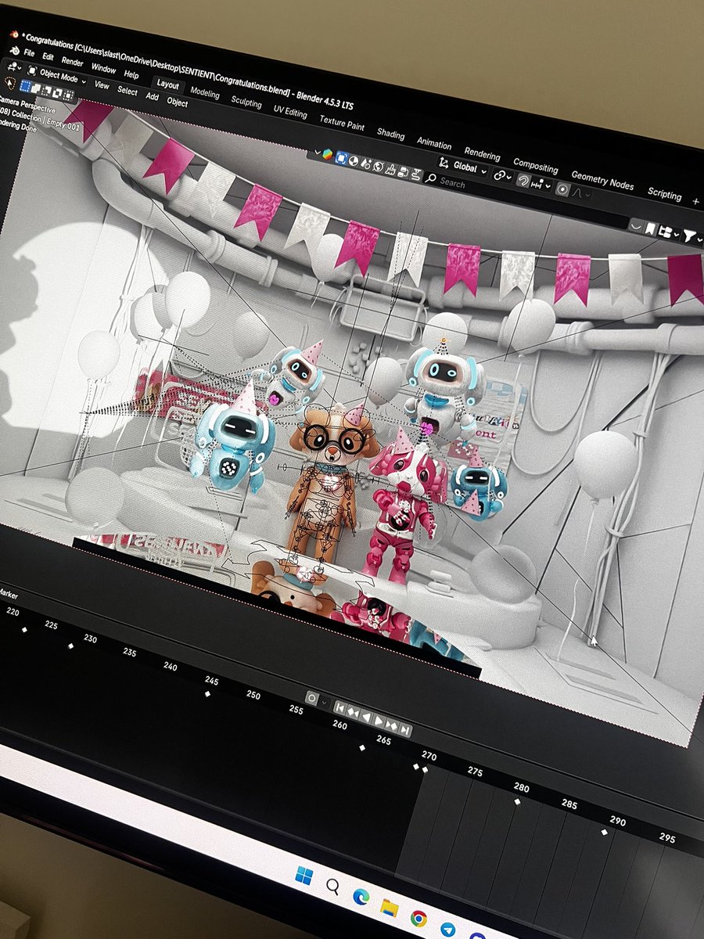Toggle the auto keying record button

[312, 698]
